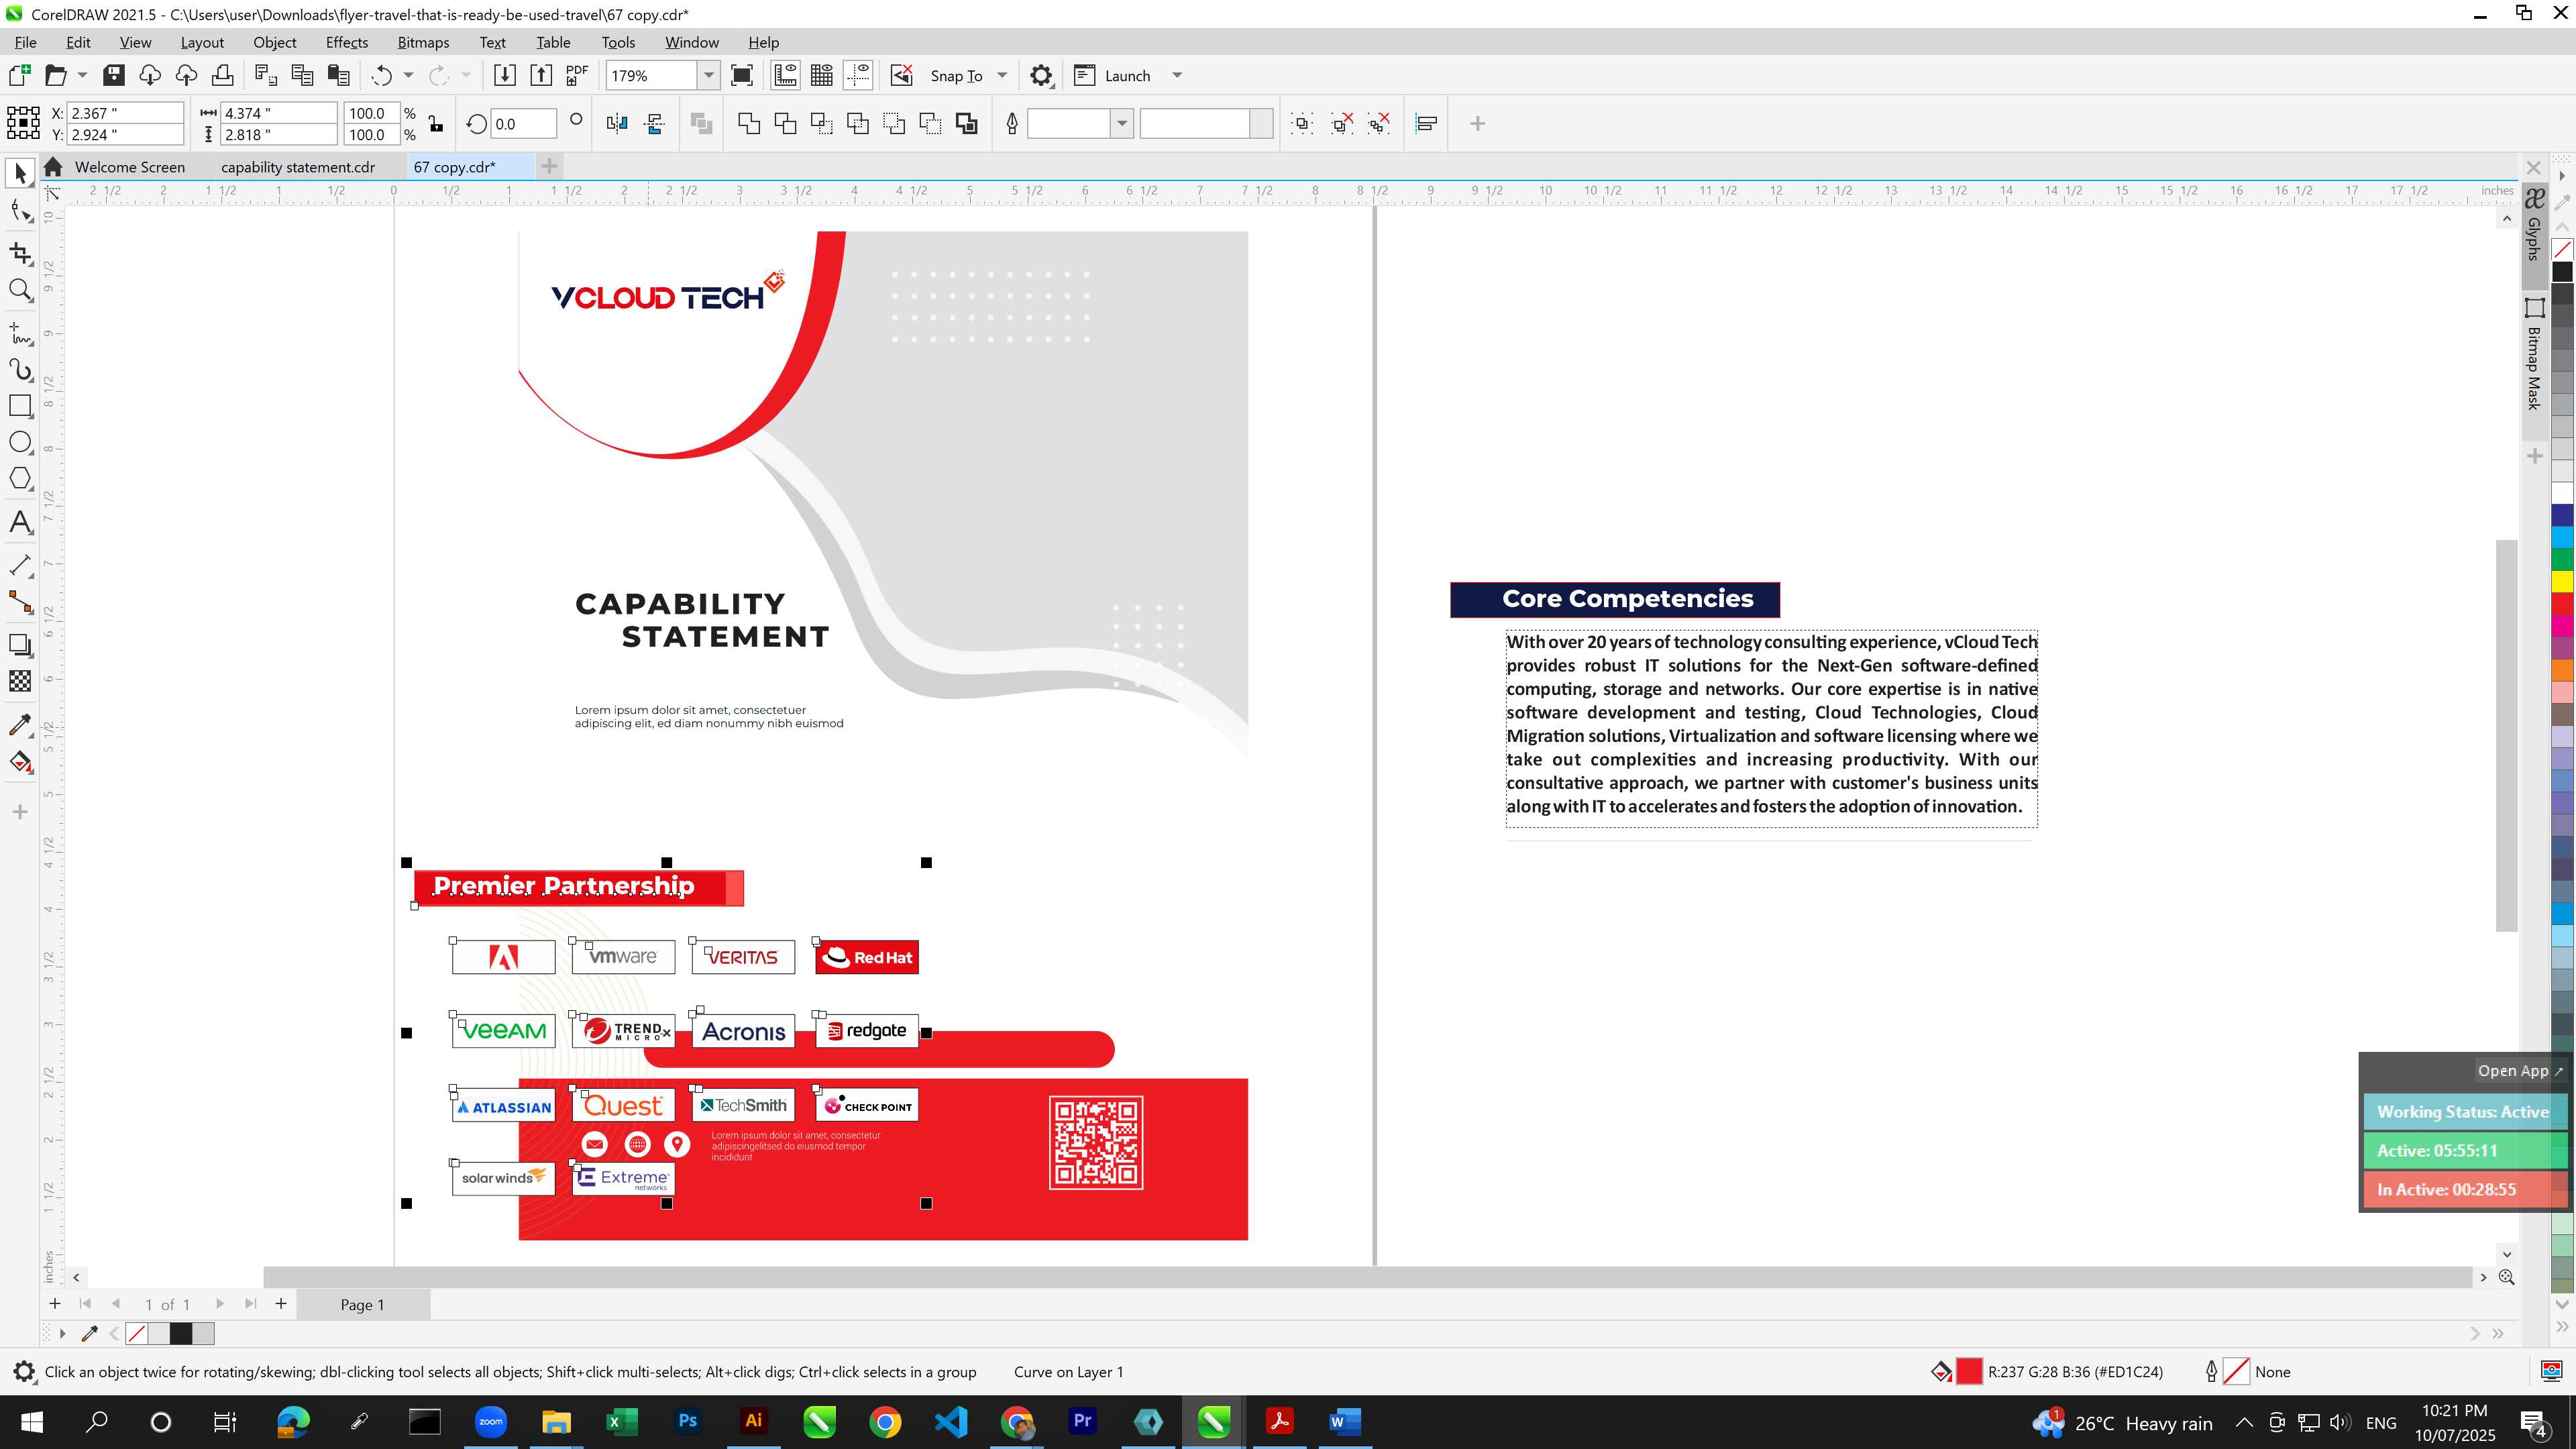The height and width of the screenshot is (1449, 2576).
Task: Toggle Relative Center circle by rotation field
Action: tap(576, 120)
